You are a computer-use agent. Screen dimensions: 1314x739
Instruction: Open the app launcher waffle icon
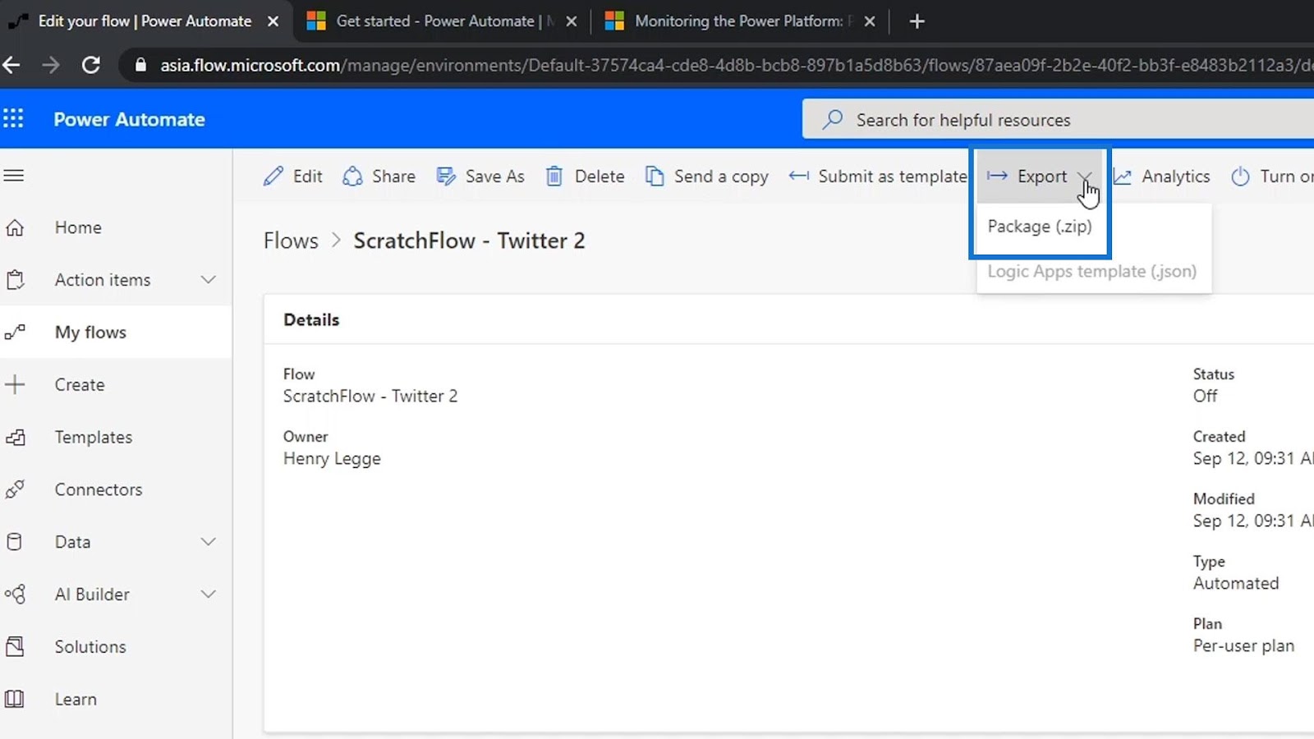click(13, 119)
